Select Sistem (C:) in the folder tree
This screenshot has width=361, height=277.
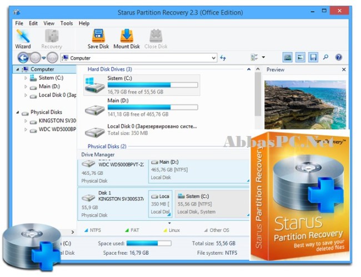click(x=51, y=78)
